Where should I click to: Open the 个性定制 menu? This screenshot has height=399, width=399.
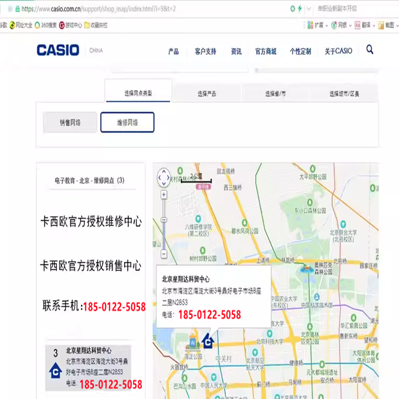coord(300,51)
